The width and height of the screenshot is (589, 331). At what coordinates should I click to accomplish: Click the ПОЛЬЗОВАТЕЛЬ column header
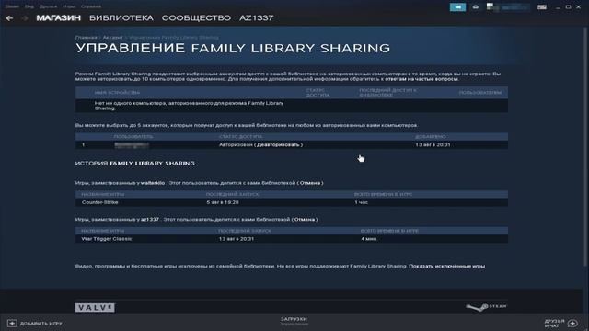[x=133, y=137]
